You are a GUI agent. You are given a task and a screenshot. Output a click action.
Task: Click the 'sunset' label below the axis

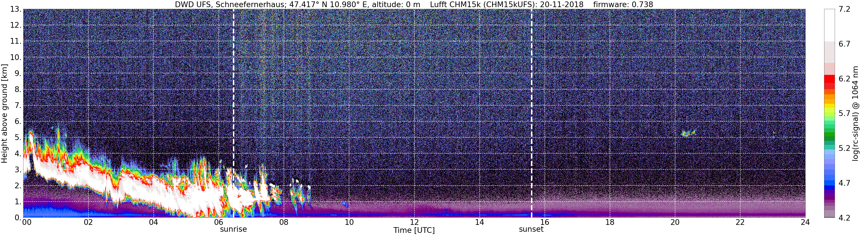(x=531, y=229)
